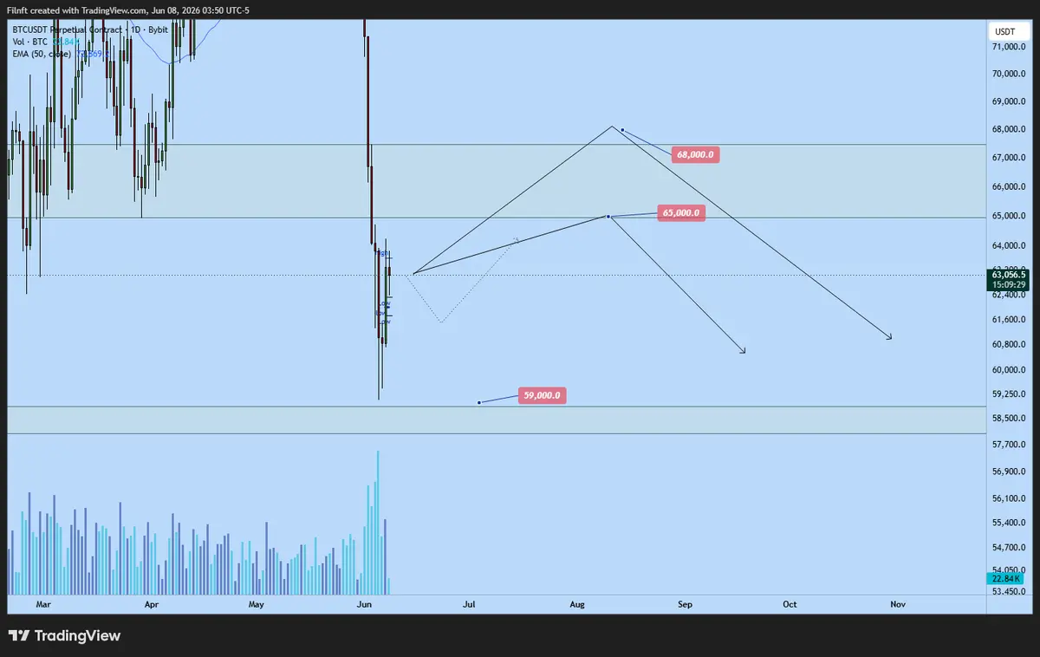Image resolution: width=1040 pixels, height=657 pixels.
Task: Click the 22.84K volume axis label
Action: [x=1005, y=578]
